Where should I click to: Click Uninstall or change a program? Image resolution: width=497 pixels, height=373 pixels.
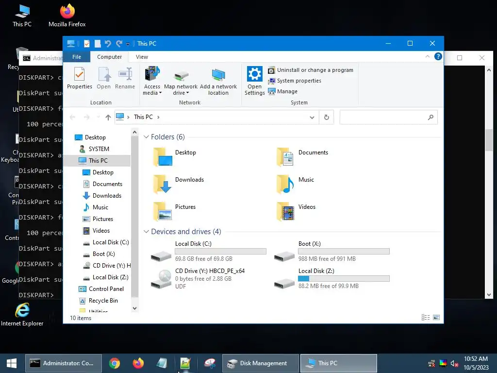(x=311, y=70)
